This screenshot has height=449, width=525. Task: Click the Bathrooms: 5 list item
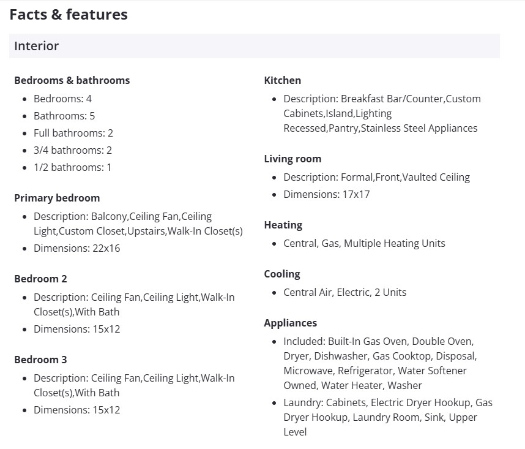(64, 116)
